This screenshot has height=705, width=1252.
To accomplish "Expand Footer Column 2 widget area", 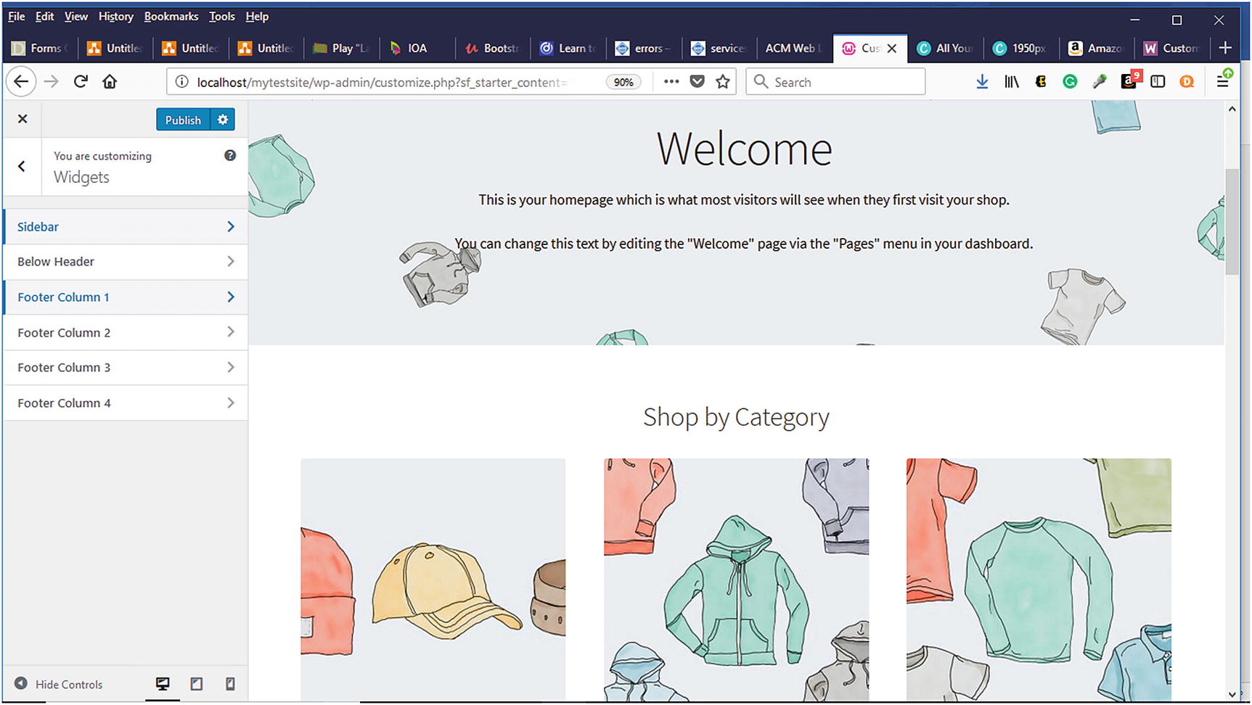I will coord(126,333).
